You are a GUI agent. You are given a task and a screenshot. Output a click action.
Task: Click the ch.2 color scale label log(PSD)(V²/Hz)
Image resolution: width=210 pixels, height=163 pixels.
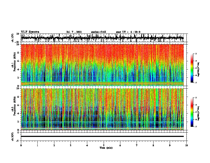click(x=198, y=113)
